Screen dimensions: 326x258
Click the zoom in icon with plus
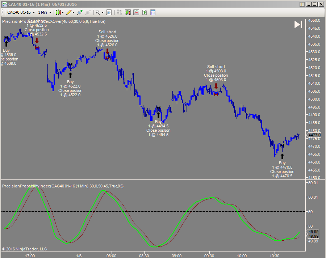coord(79,12)
